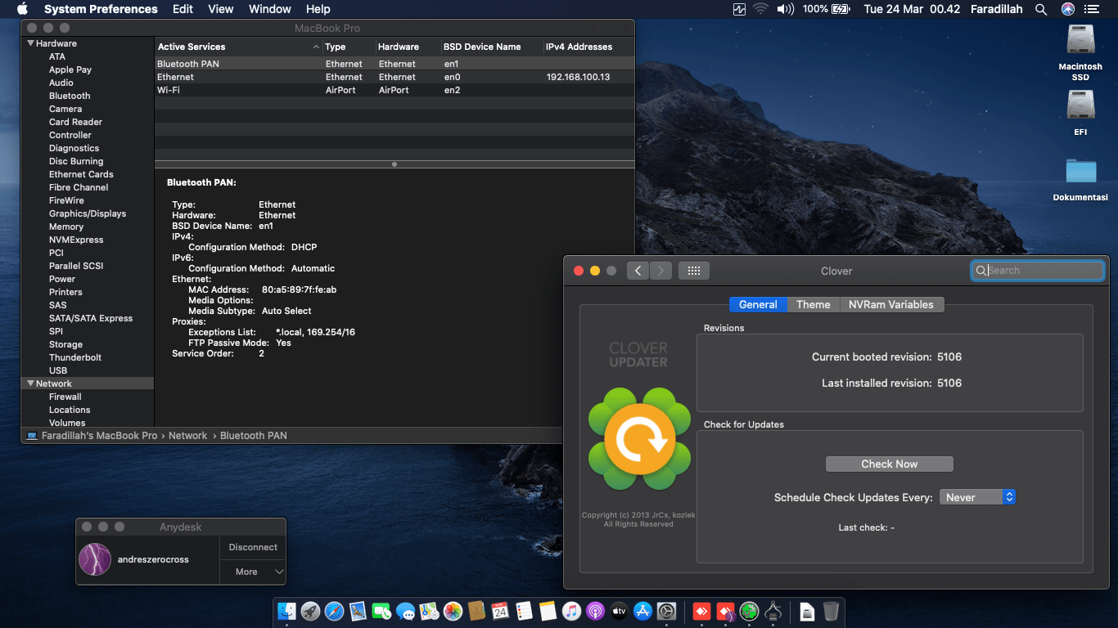The image size is (1118, 628).
Task: Open the NVRam Variables tab
Action: pos(891,304)
